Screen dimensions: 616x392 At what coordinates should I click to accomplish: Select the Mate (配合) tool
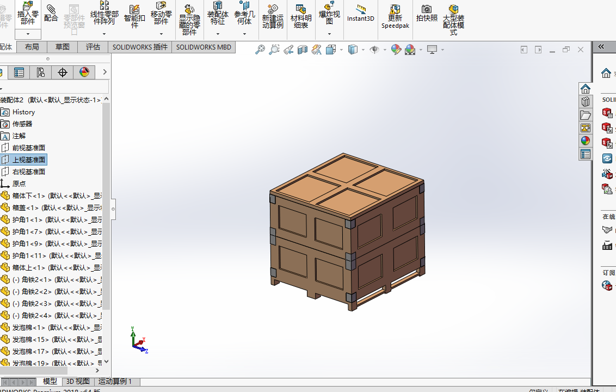51,13
